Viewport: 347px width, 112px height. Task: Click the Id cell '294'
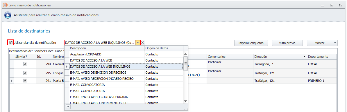[x=44, y=64]
